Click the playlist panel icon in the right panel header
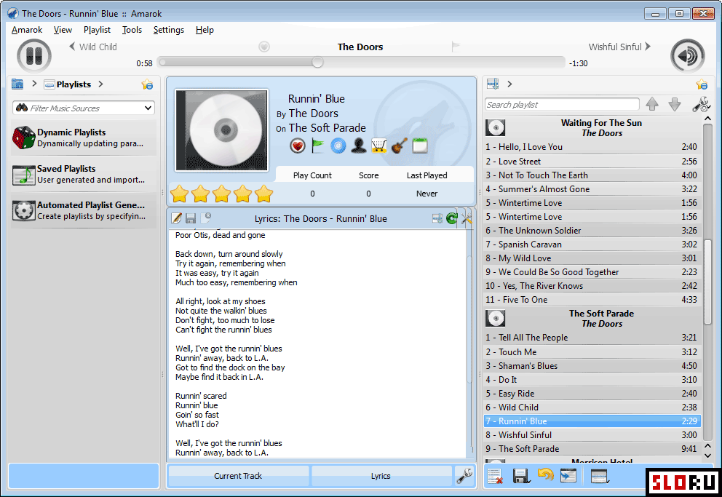This screenshot has width=722, height=497. 493,84
